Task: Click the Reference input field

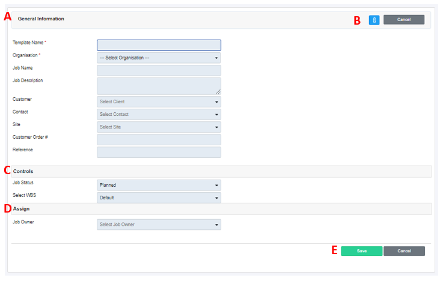Action: (x=159, y=153)
